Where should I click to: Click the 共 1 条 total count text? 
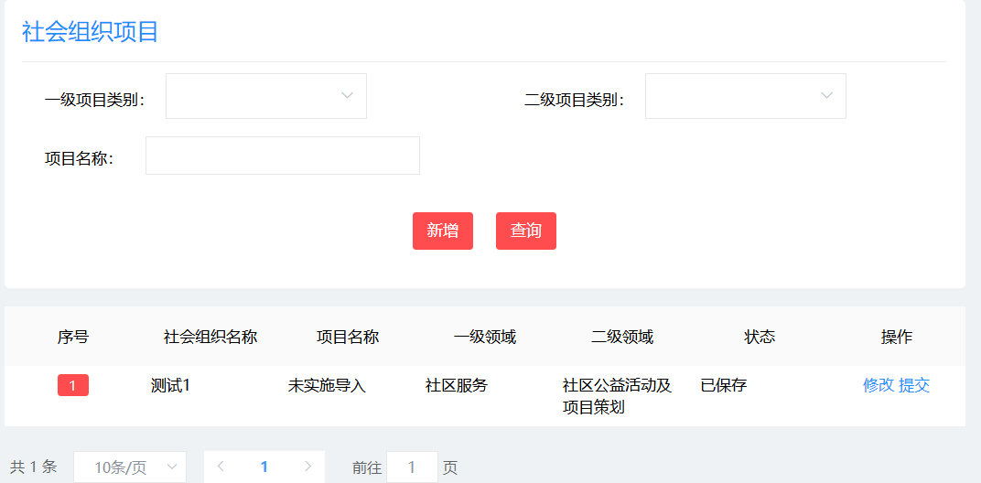click(x=33, y=467)
